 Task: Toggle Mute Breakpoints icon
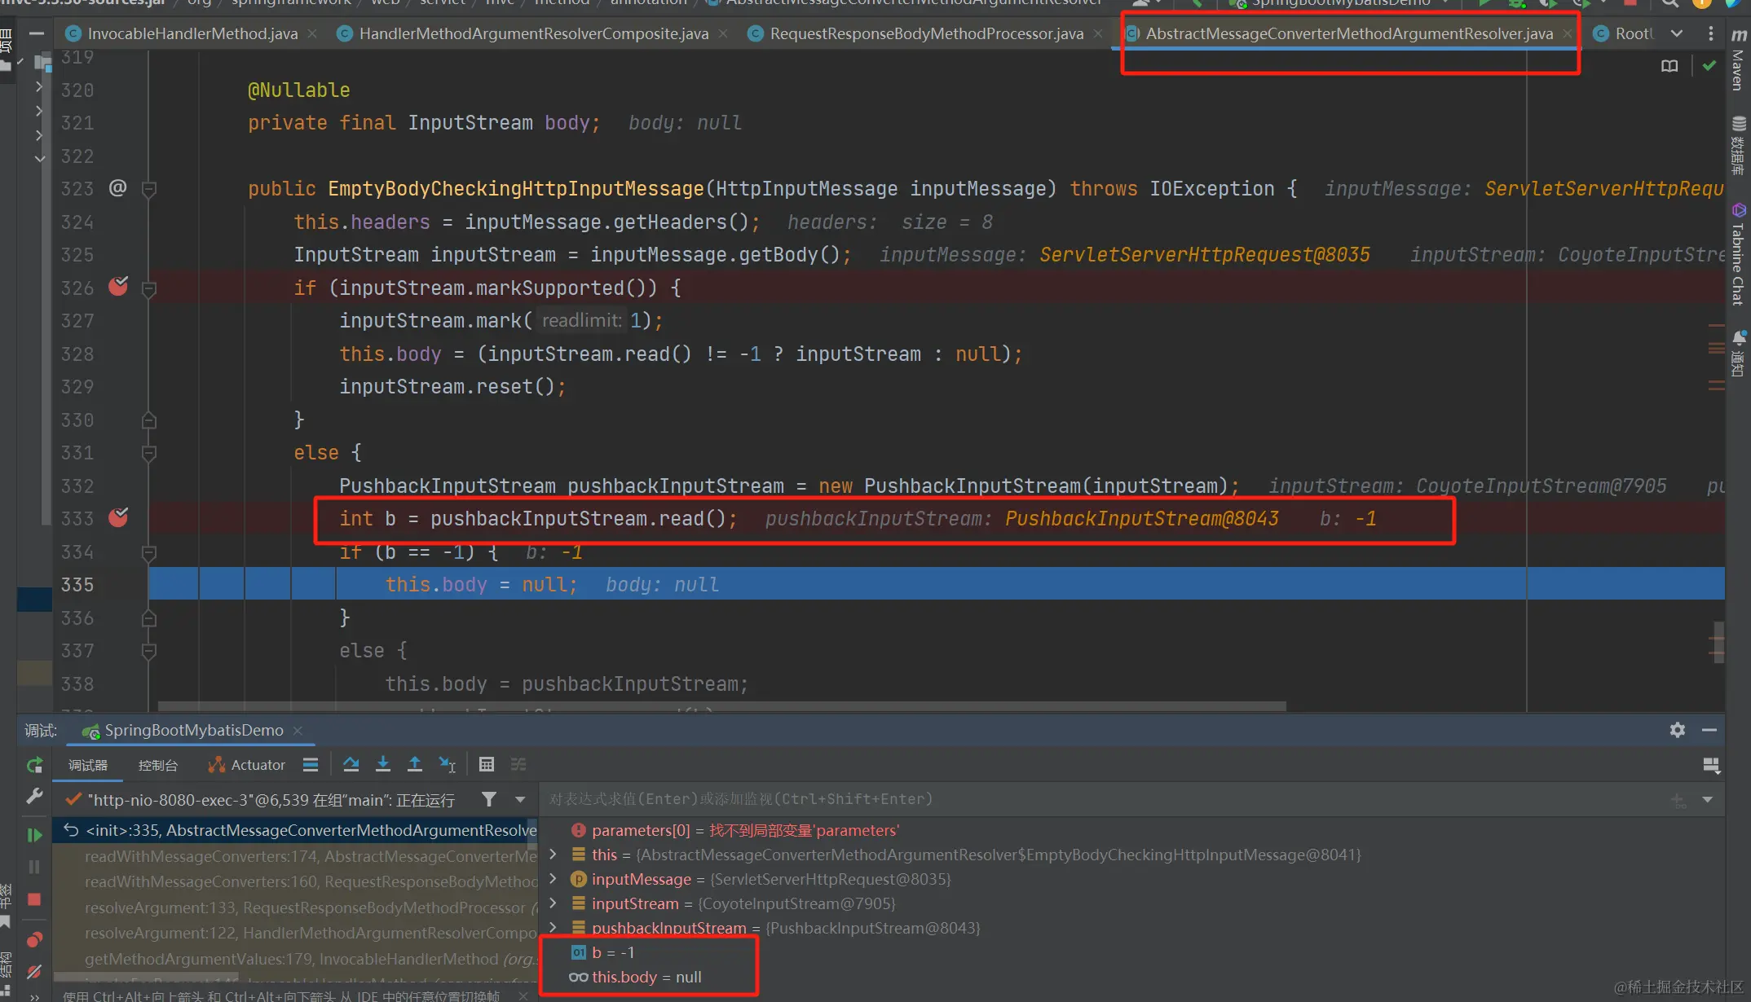coord(34,971)
